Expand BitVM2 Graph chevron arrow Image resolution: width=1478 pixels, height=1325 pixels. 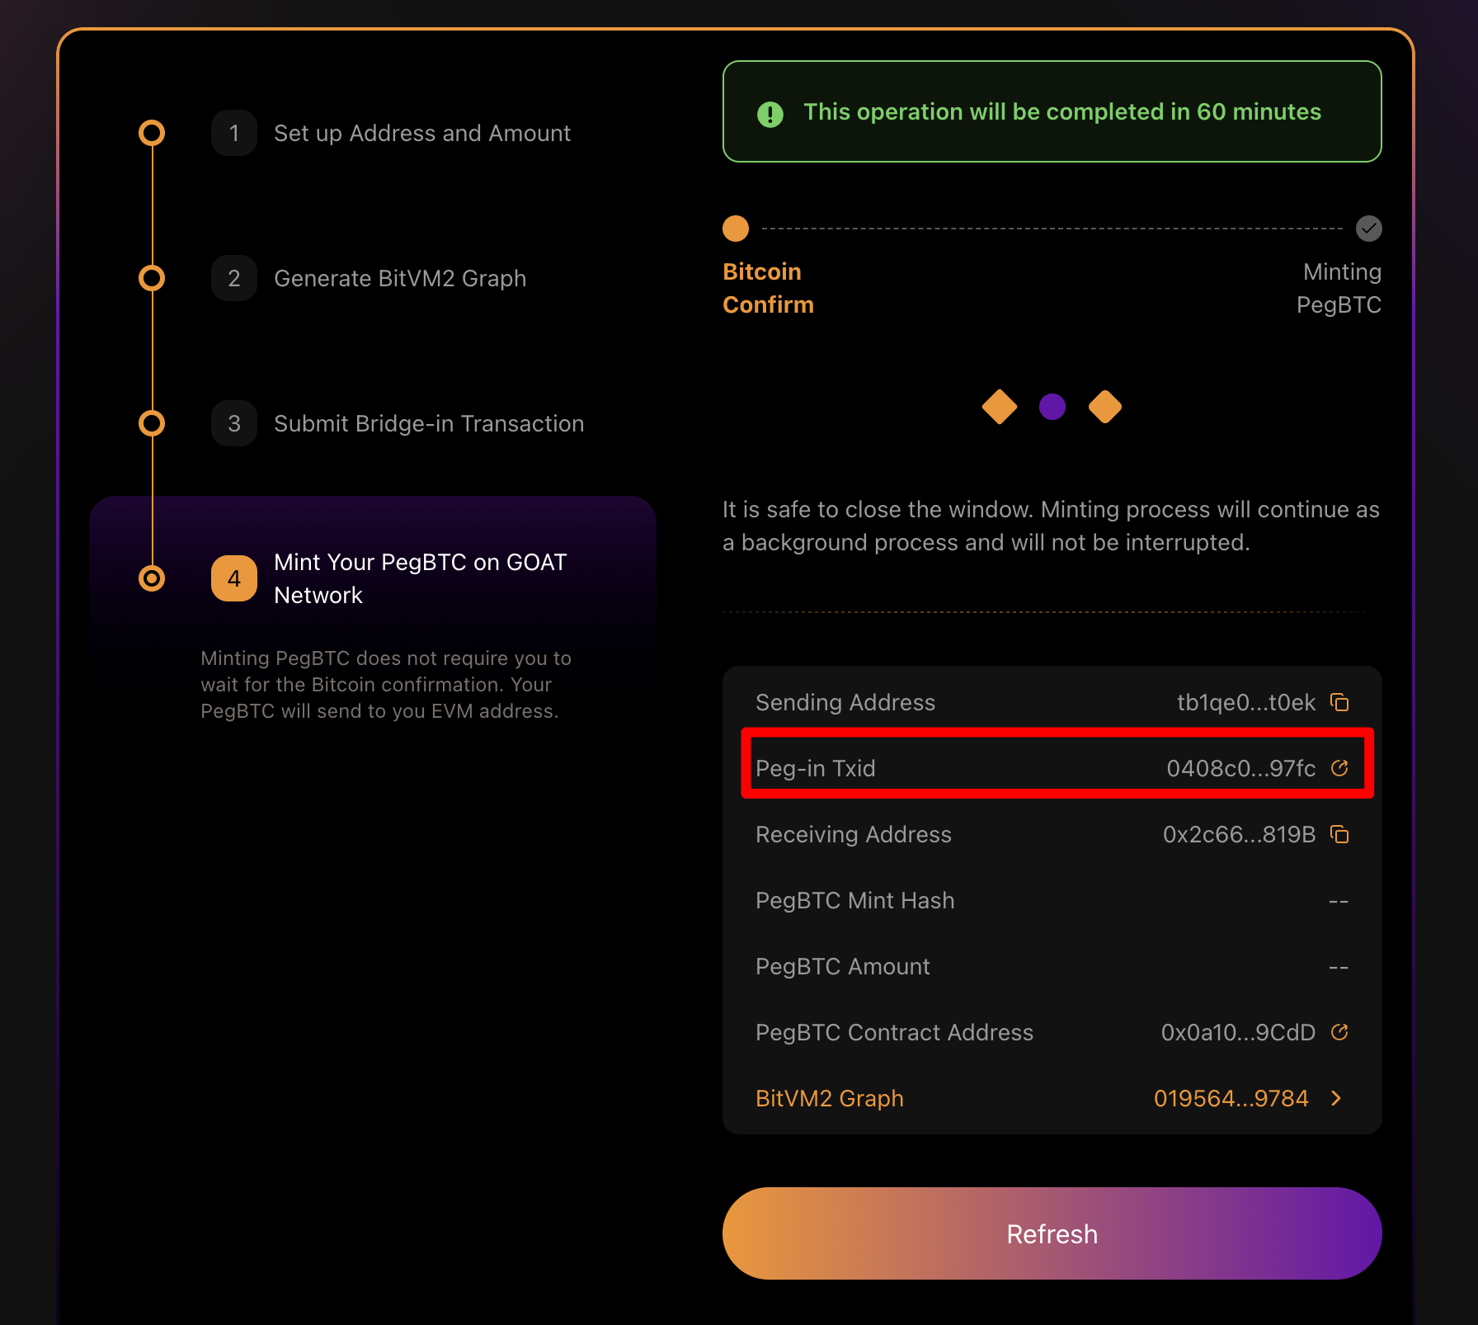tap(1337, 1098)
